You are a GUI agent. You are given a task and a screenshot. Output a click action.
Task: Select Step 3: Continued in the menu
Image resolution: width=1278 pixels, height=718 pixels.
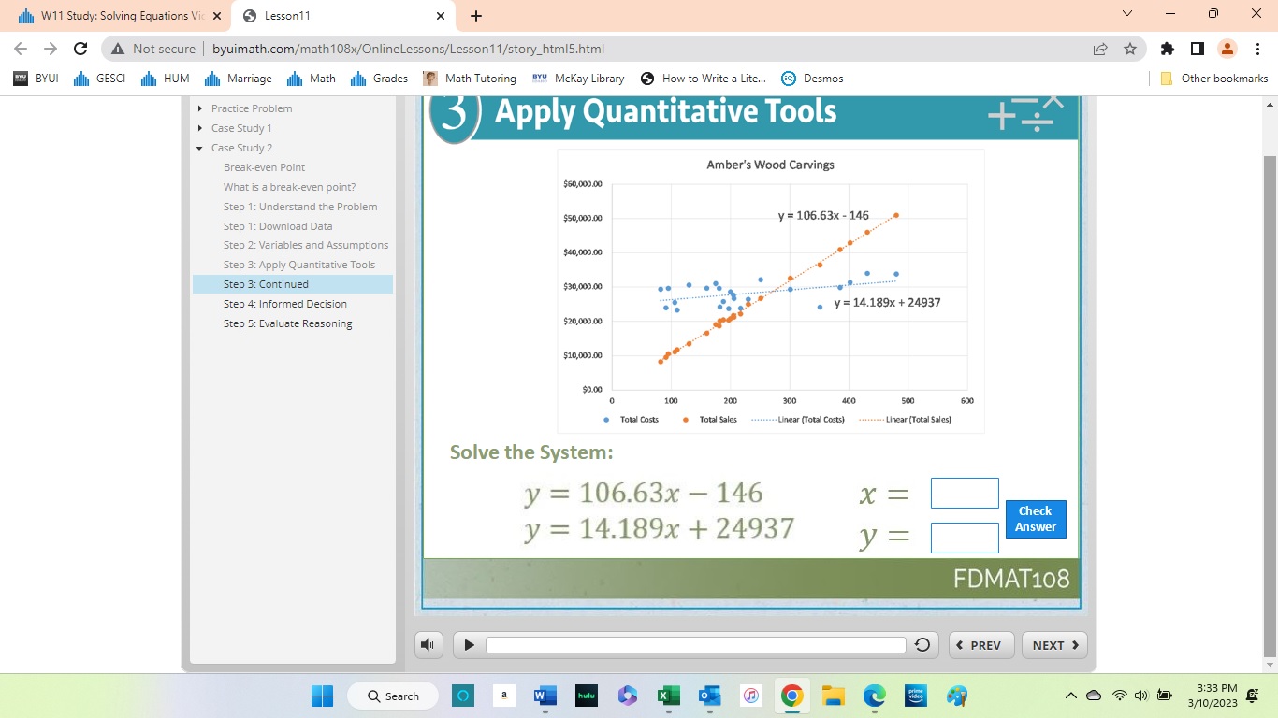click(x=293, y=284)
